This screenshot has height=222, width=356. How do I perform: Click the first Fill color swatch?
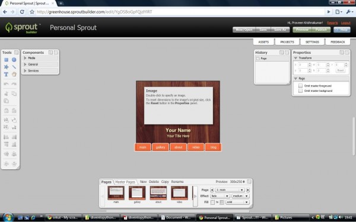pyautogui.click(x=212, y=202)
